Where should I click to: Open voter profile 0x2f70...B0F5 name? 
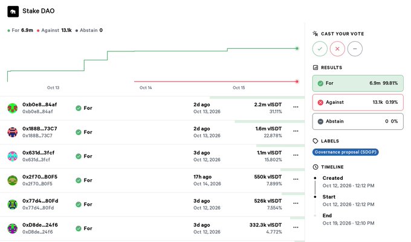click(x=40, y=177)
